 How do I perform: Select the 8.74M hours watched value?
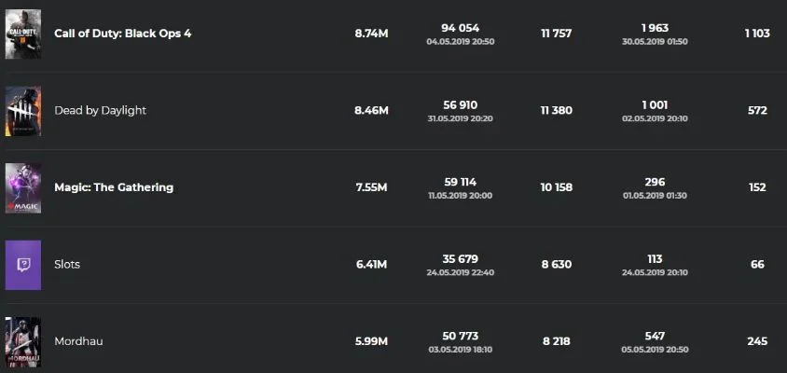[x=371, y=34]
